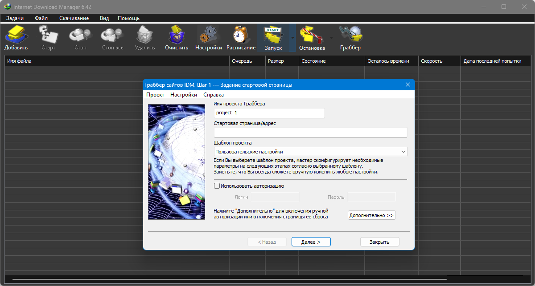Click the Дополнительно >> button
Screen dimensions: 535x286
[371, 215]
